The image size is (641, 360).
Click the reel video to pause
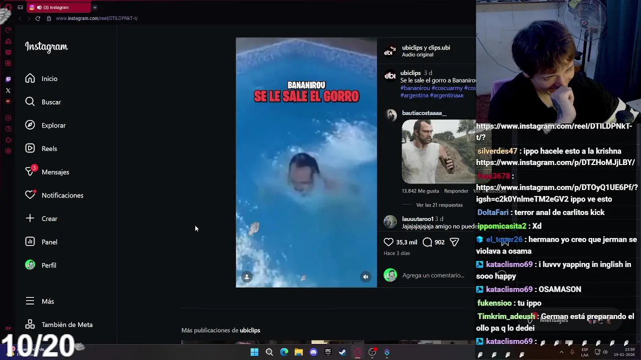coord(306,162)
